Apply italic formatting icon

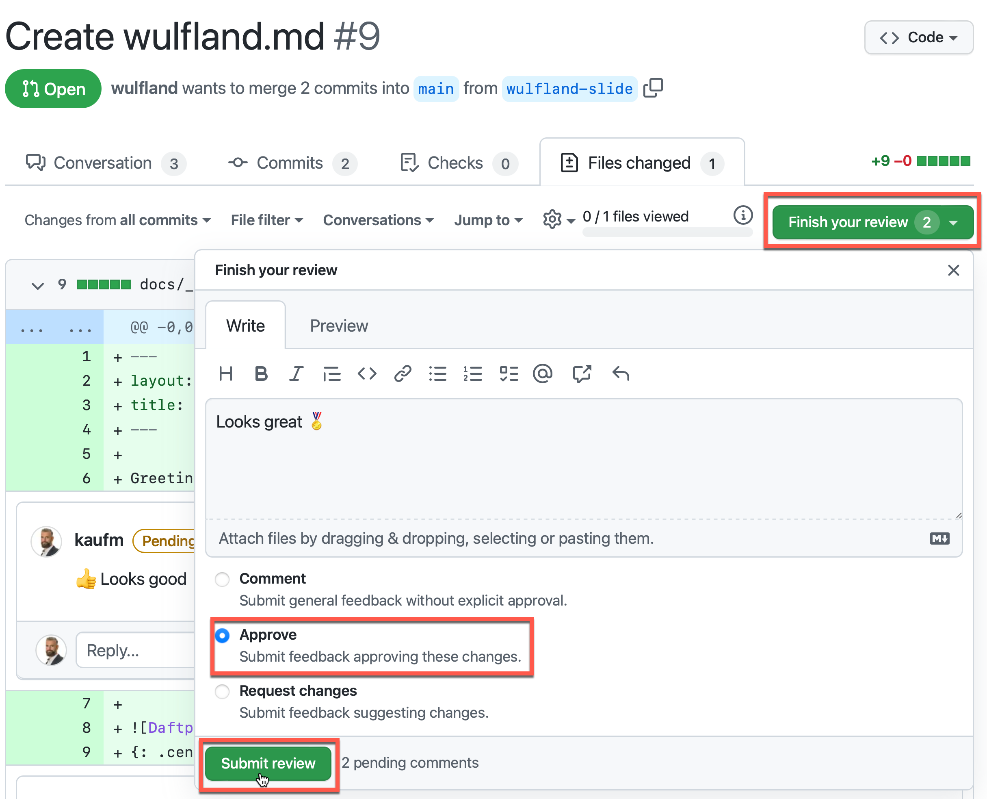tap(296, 374)
